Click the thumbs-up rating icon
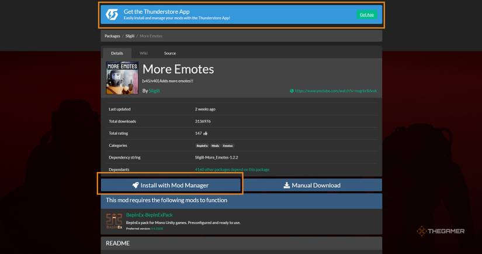This screenshot has height=254, width=482. [x=206, y=133]
